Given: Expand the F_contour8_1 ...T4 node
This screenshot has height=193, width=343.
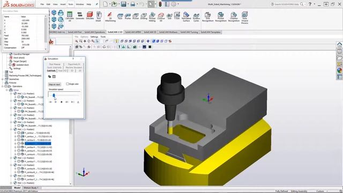Looking at the screenshot, I should (x=16, y=172).
